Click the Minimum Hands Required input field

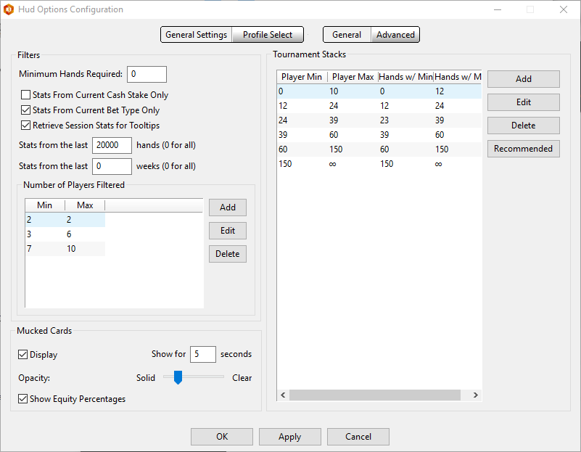(147, 74)
